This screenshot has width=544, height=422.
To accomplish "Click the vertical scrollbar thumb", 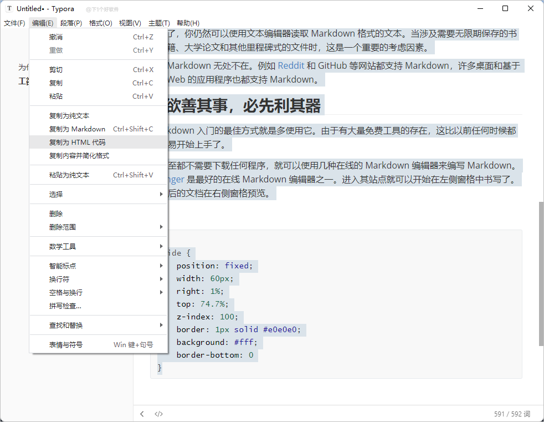I will [x=541, y=273].
